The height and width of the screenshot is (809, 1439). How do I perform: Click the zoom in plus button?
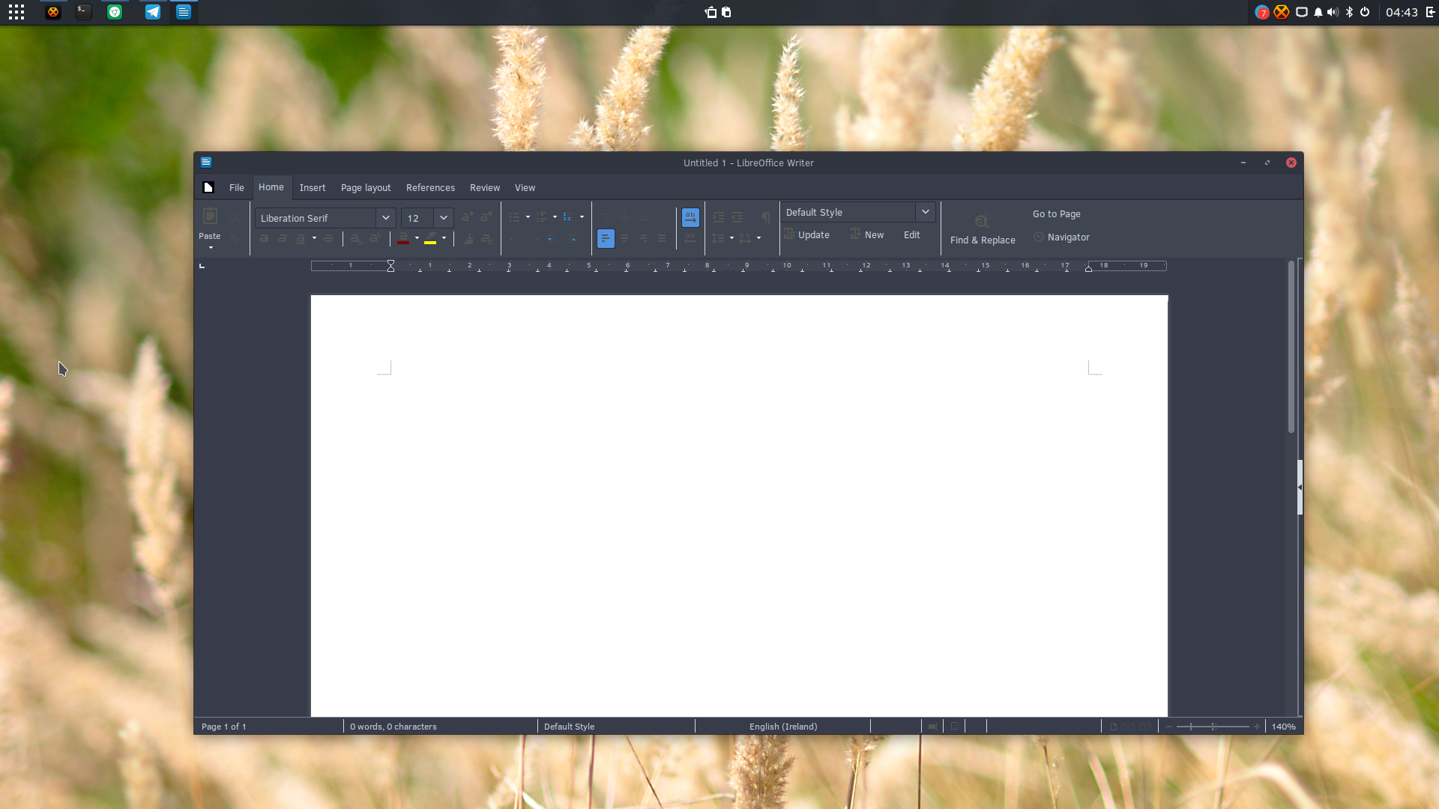click(1257, 727)
